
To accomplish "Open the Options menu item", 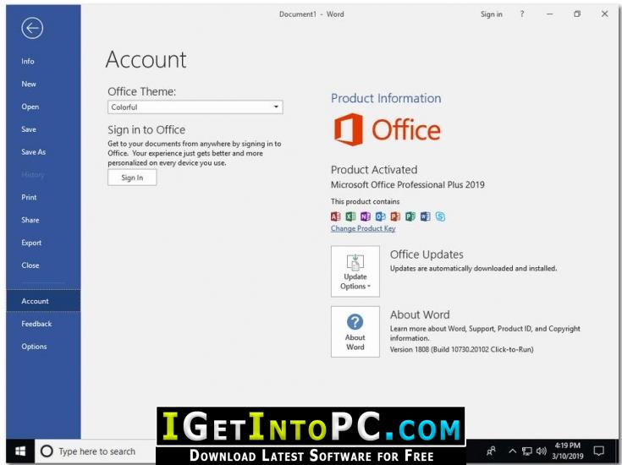I will (x=34, y=347).
